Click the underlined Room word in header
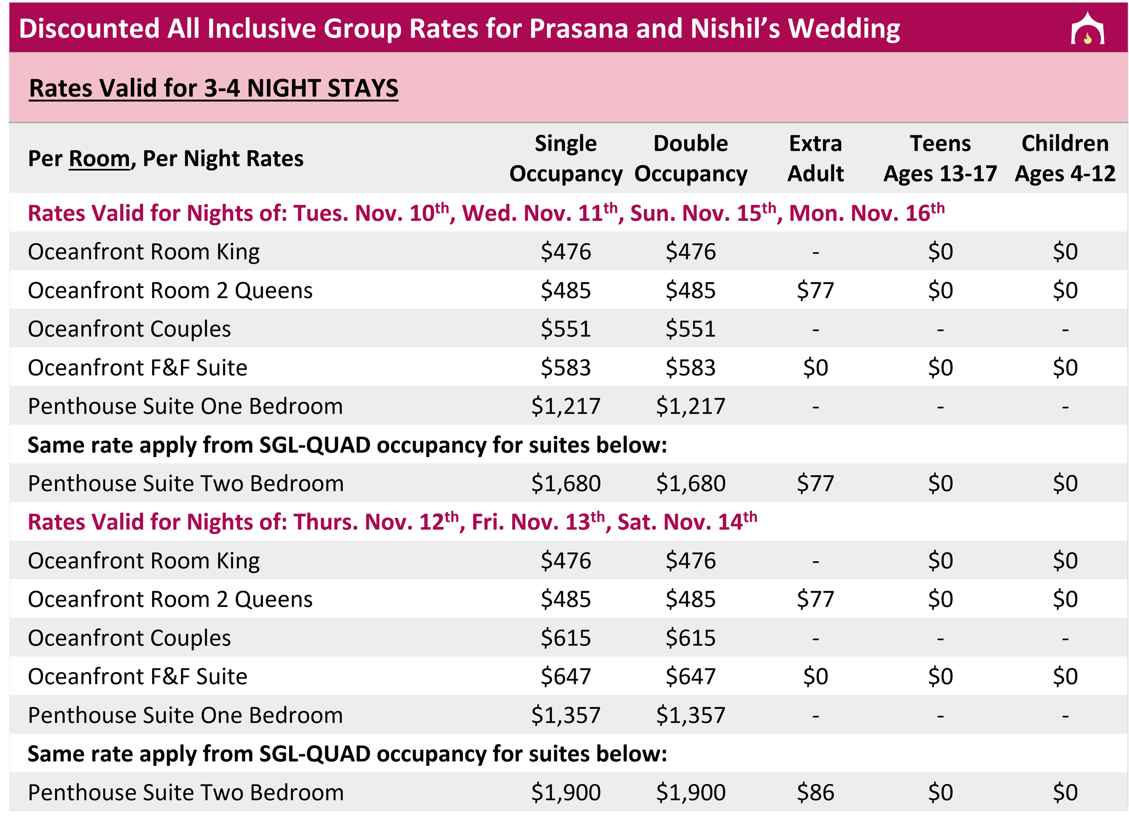 pos(99,159)
